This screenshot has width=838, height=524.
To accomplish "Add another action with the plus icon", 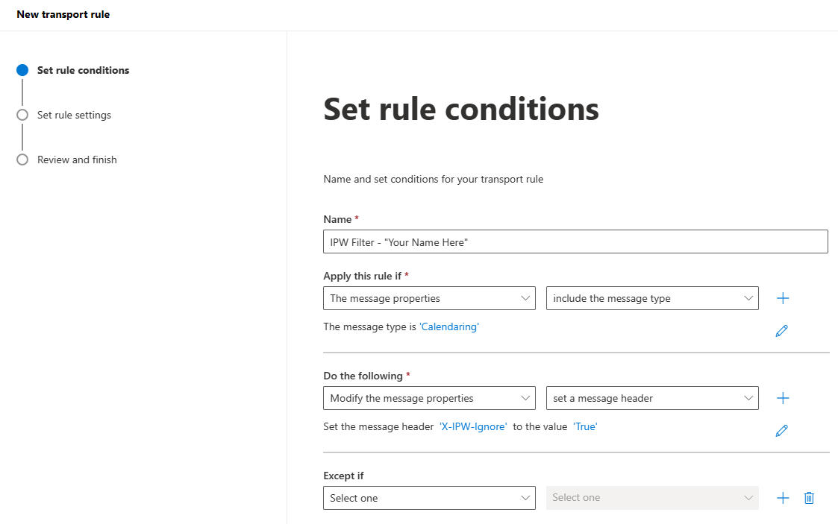I will coord(783,398).
